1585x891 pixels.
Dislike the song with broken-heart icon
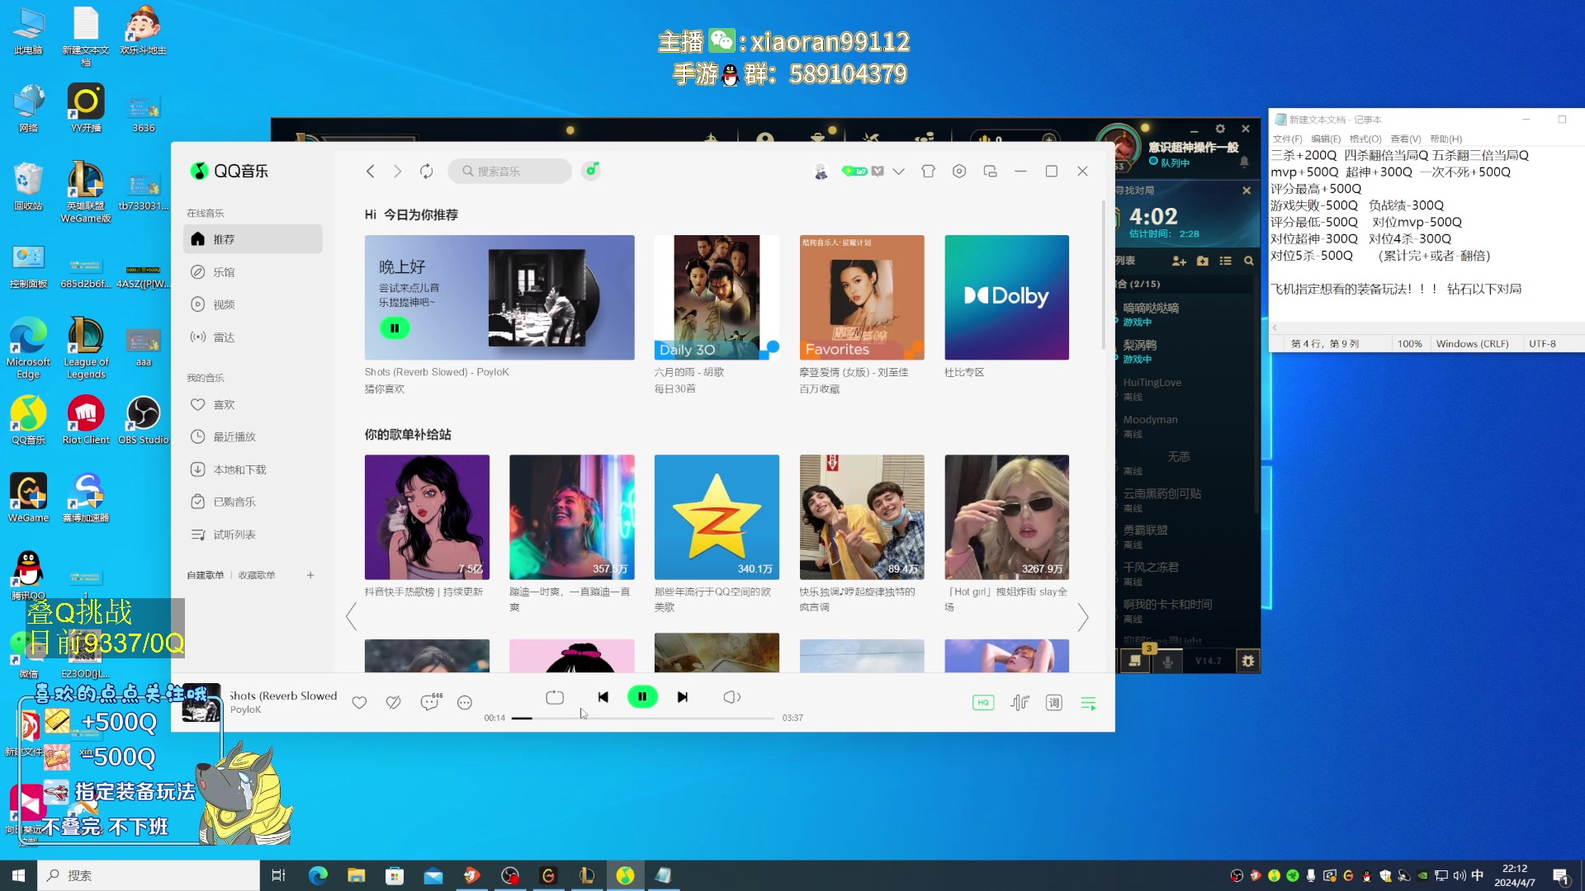394,702
